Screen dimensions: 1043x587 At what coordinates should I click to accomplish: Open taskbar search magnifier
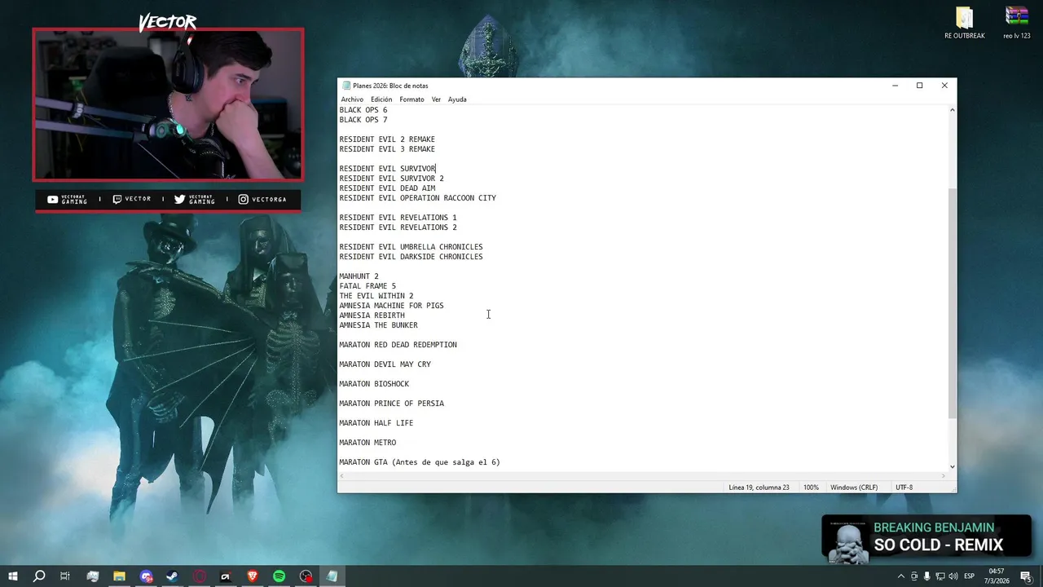coord(39,576)
